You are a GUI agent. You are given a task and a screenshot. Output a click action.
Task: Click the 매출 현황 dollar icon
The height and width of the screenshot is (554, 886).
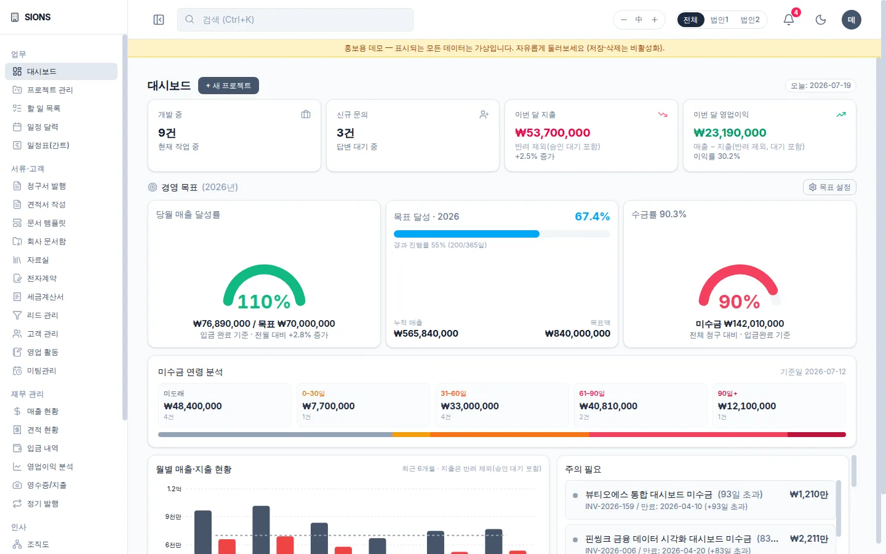17,411
